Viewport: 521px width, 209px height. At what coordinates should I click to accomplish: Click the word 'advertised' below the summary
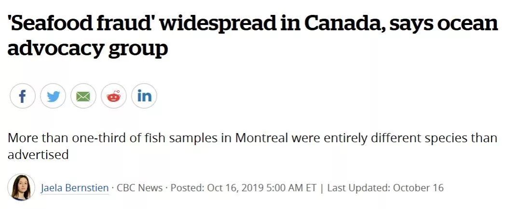[38, 154]
